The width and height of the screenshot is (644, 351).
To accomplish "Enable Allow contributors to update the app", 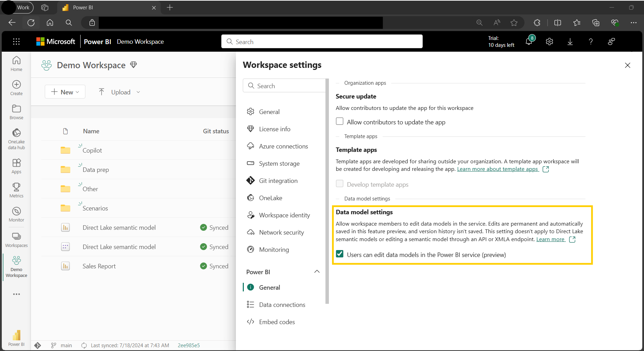I will 340,122.
